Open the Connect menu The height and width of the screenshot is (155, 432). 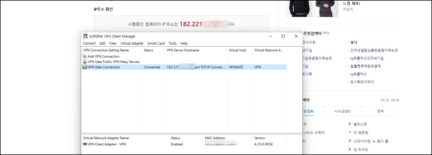point(89,43)
